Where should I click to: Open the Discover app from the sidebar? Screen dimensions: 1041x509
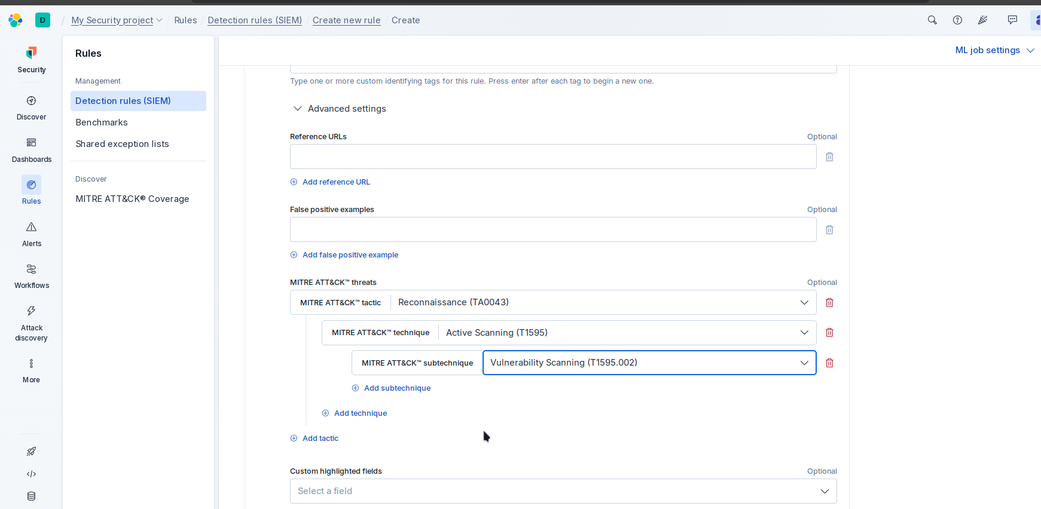31,101
